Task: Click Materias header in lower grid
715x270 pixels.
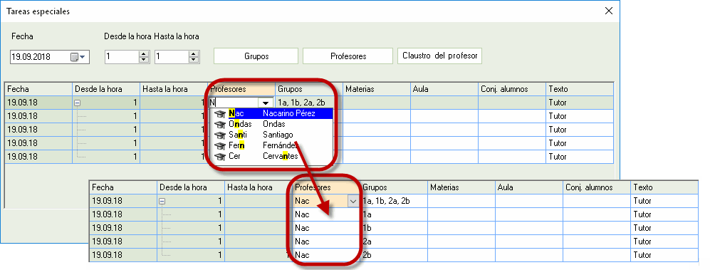Action: pos(461,187)
